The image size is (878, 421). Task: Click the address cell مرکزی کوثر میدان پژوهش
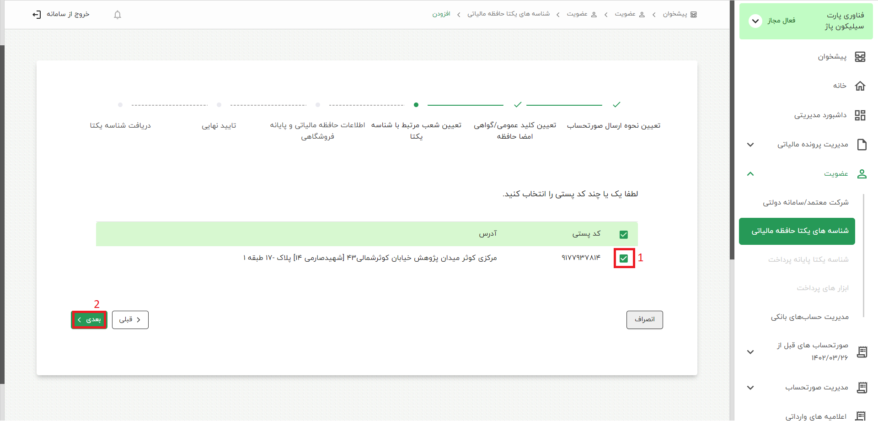[x=370, y=258]
